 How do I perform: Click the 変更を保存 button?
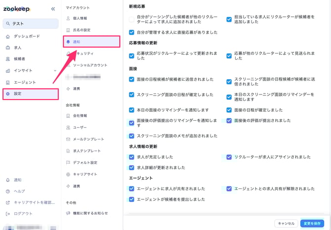coord(312,224)
